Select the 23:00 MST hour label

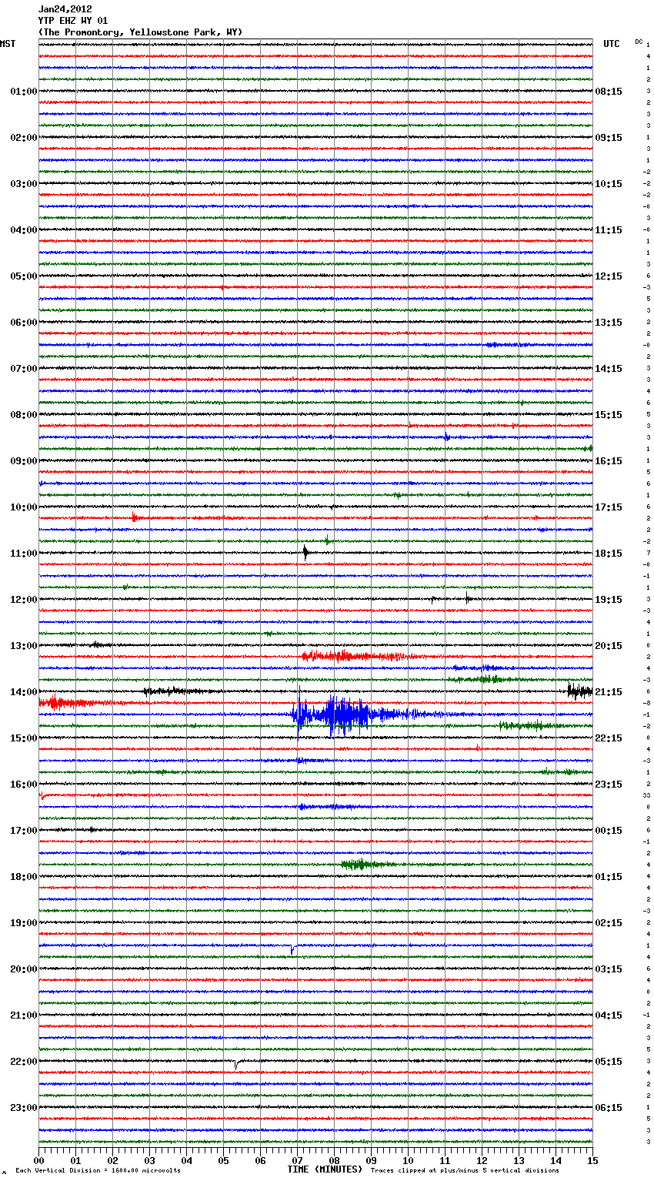(x=24, y=1108)
